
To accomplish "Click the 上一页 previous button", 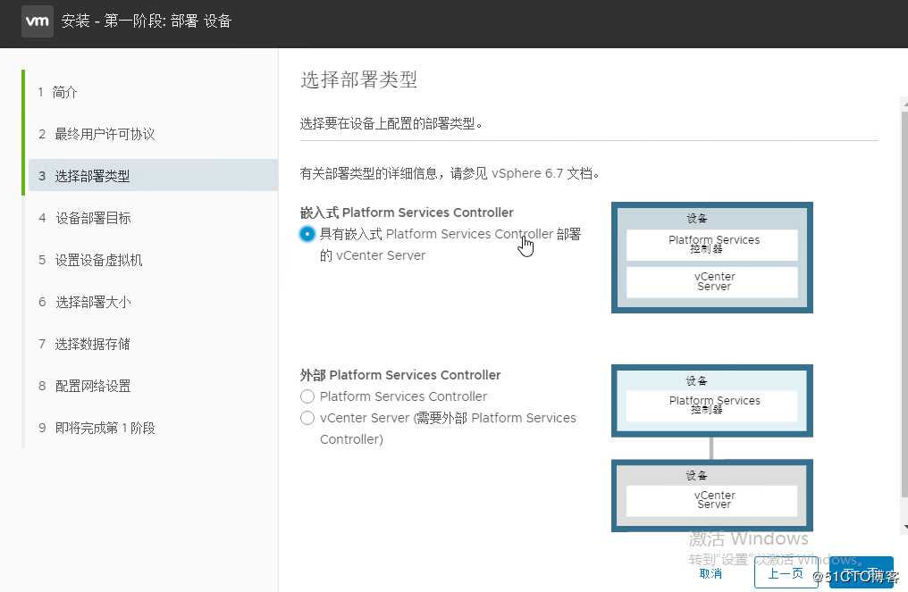I will [x=786, y=573].
